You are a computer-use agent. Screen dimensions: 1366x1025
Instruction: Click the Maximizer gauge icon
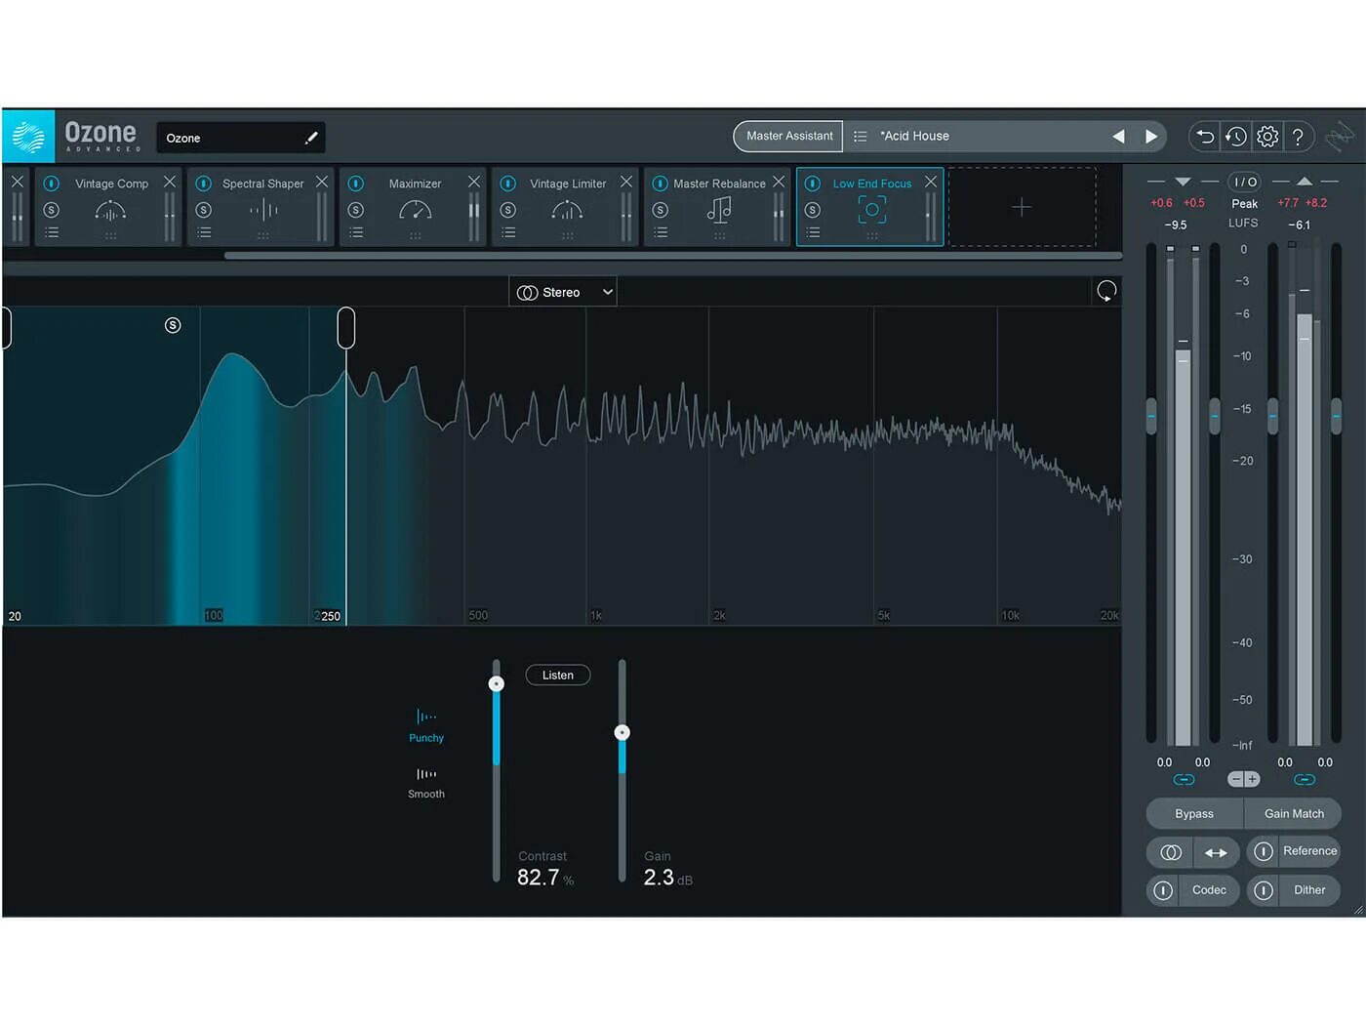(x=416, y=210)
